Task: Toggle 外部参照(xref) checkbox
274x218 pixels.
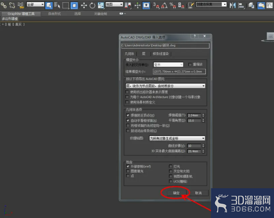Action: pos(128,166)
